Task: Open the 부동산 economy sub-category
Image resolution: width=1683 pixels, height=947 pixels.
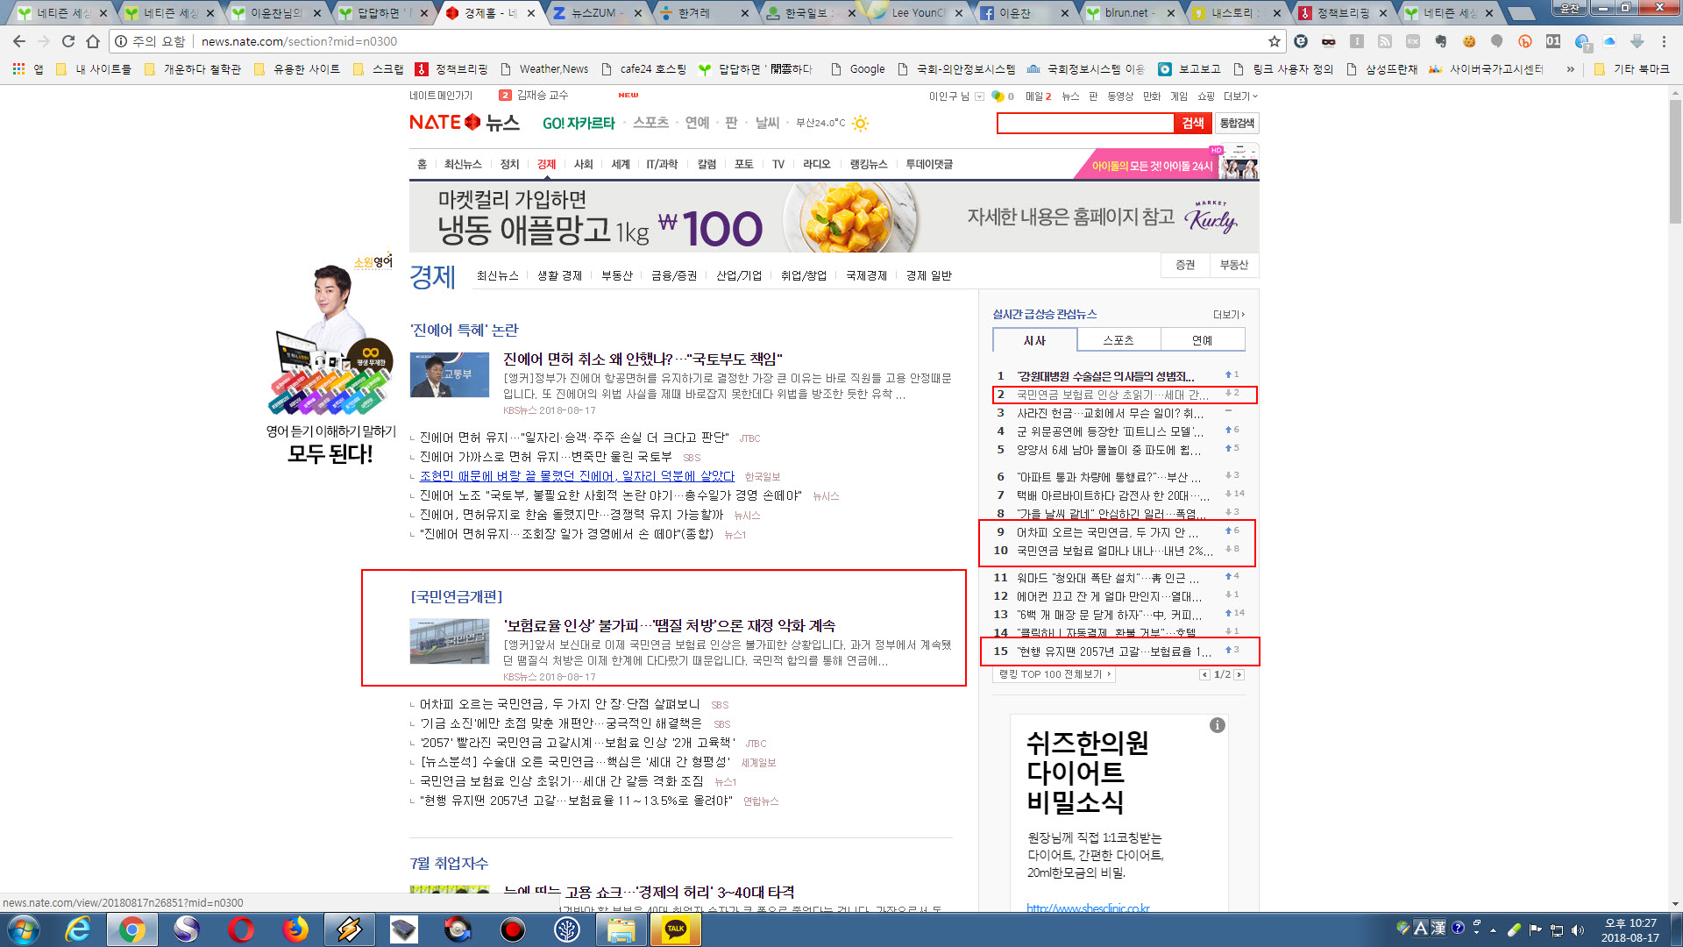Action: (617, 275)
